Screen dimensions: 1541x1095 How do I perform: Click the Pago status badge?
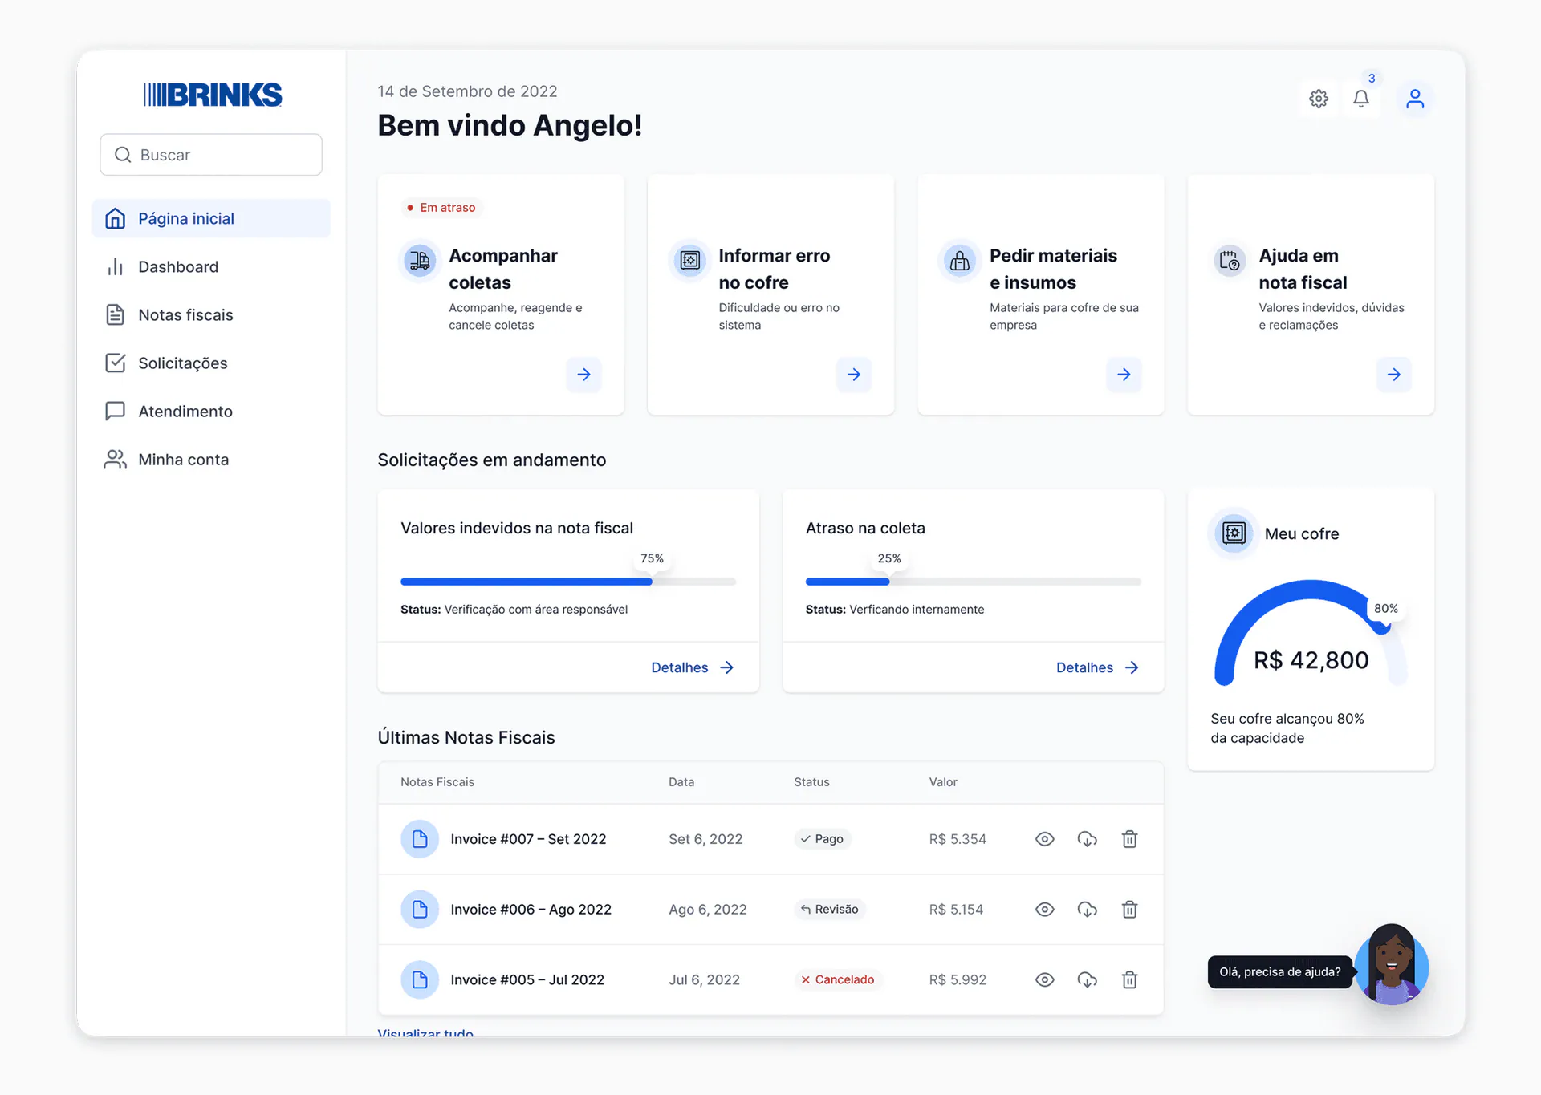click(823, 839)
